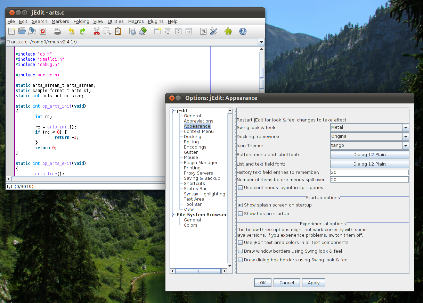Open the Icon Theme tango dropdown

tap(406, 145)
